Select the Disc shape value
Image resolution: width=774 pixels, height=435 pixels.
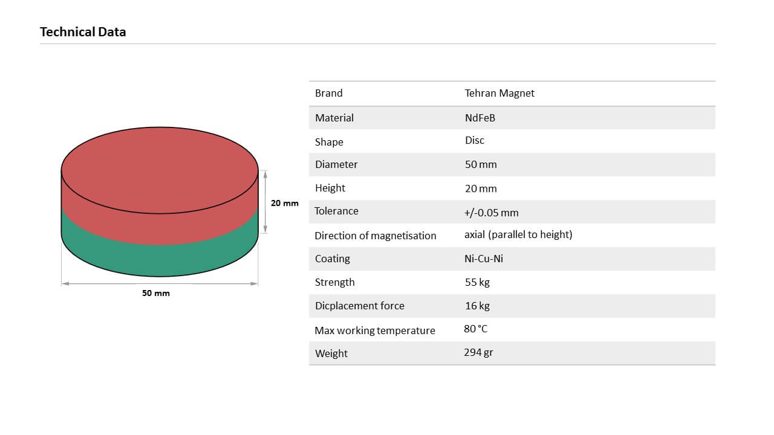[475, 140]
